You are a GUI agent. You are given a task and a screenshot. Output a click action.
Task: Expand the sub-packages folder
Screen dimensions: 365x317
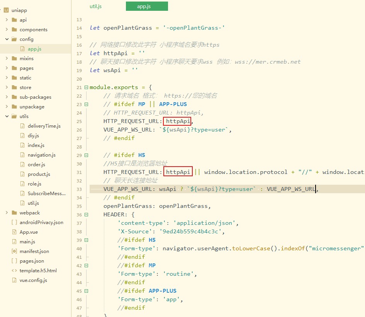pyautogui.click(x=7, y=97)
